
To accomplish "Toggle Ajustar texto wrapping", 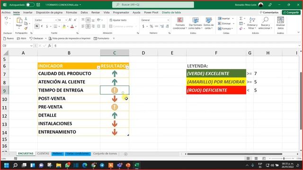I will click(118, 20).
